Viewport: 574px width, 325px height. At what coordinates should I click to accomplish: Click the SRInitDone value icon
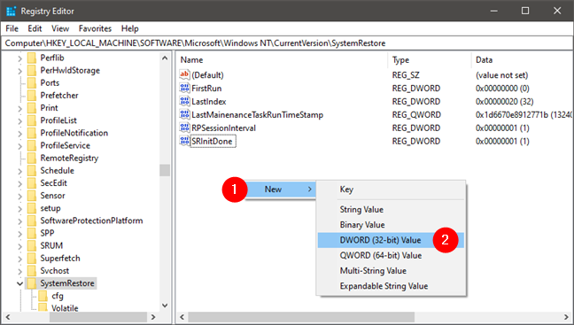pos(184,141)
